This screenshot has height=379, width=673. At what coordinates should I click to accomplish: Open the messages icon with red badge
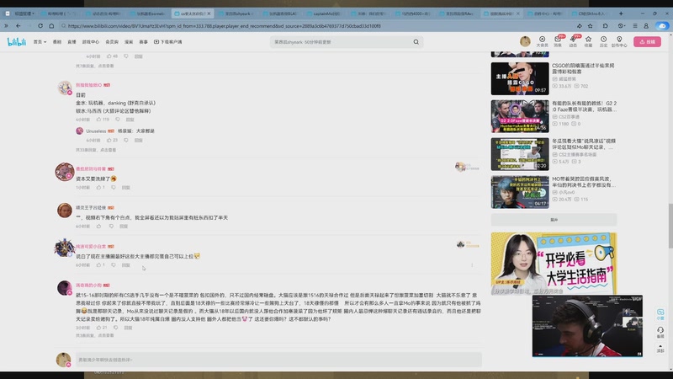tap(558, 41)
